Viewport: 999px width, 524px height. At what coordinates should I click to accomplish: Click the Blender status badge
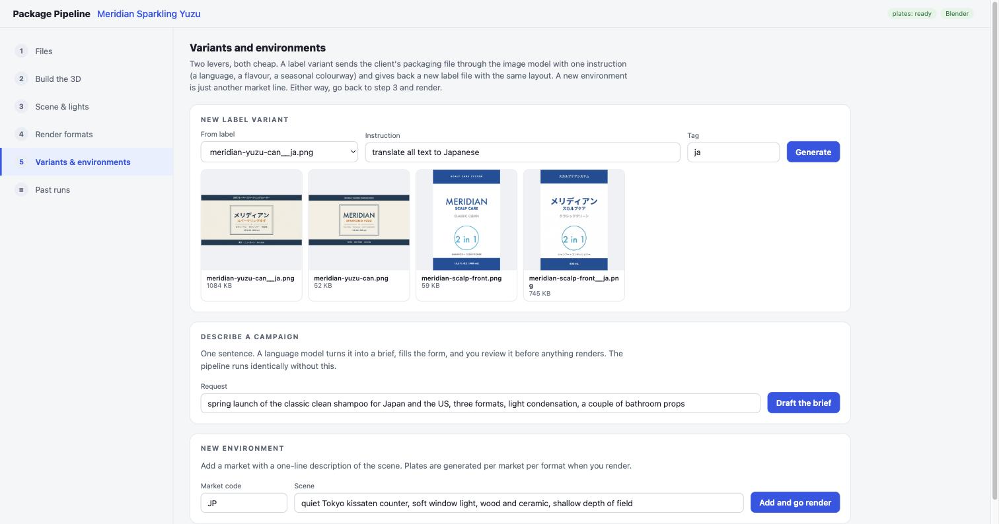tap(957, 14)
